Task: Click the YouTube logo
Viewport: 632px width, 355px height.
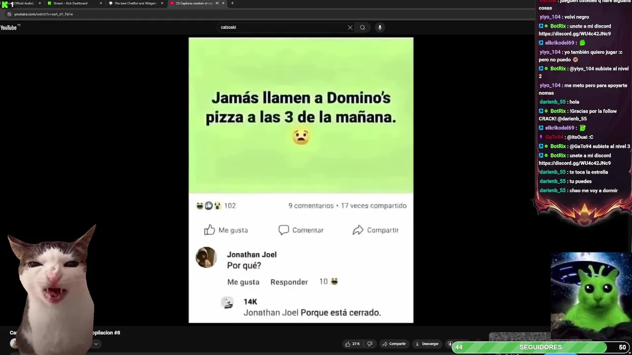Action: pos(8,28)
